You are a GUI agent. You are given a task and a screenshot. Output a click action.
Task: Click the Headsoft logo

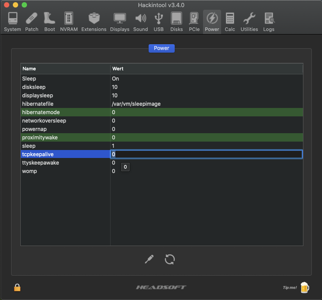pos(161,287)
